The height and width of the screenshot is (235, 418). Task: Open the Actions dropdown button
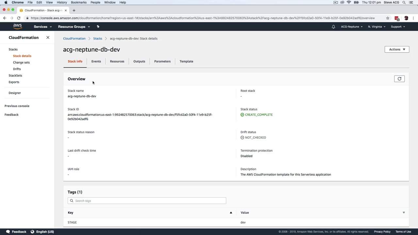pyautogui.click(x=397, y=49)
